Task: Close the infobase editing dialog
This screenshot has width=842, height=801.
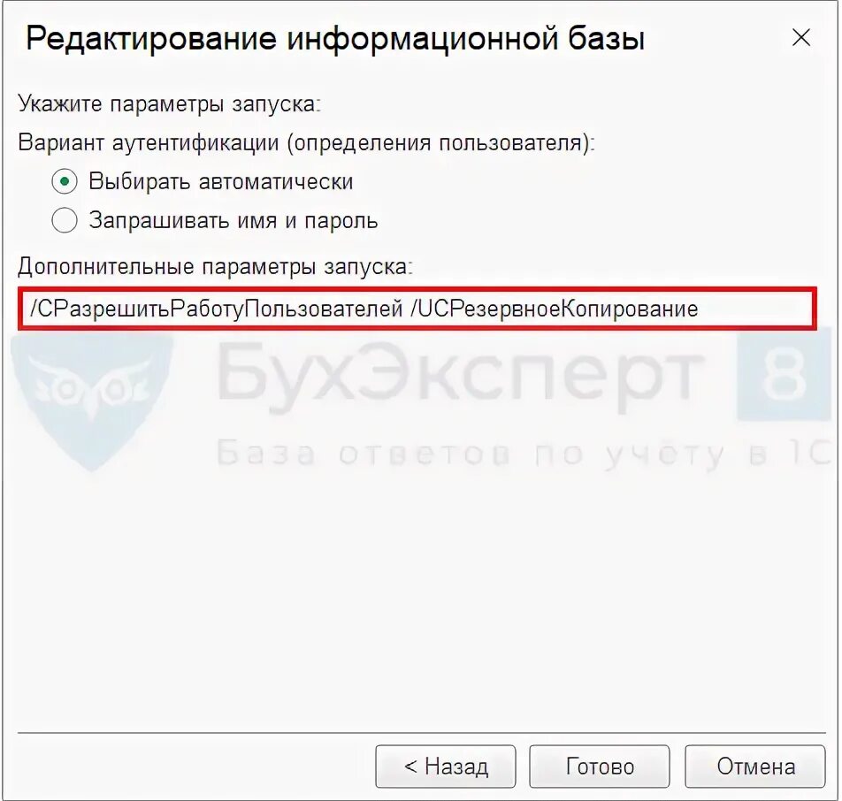Action: 800,38
